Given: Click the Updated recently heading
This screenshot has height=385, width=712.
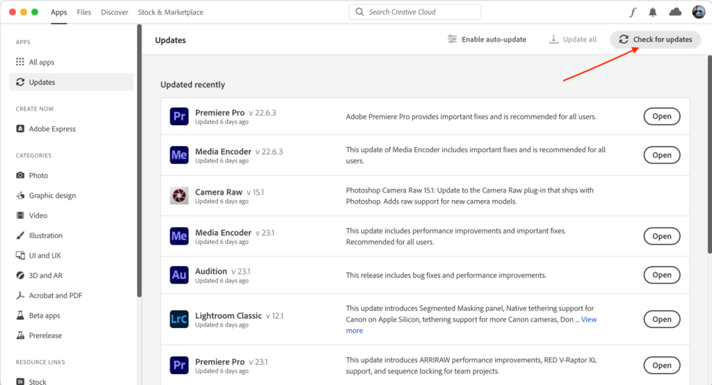Looking at the screenshot, I should (x=193, y=85).
